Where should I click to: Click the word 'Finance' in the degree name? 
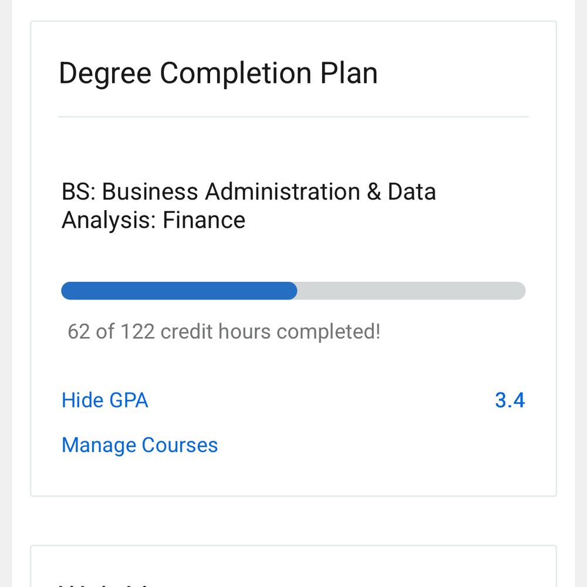(x=204, y=220)
